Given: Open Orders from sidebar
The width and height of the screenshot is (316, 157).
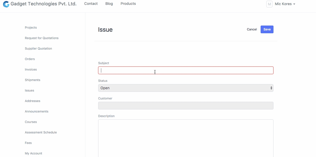Looking at the screenshot, I should [30, 59].
